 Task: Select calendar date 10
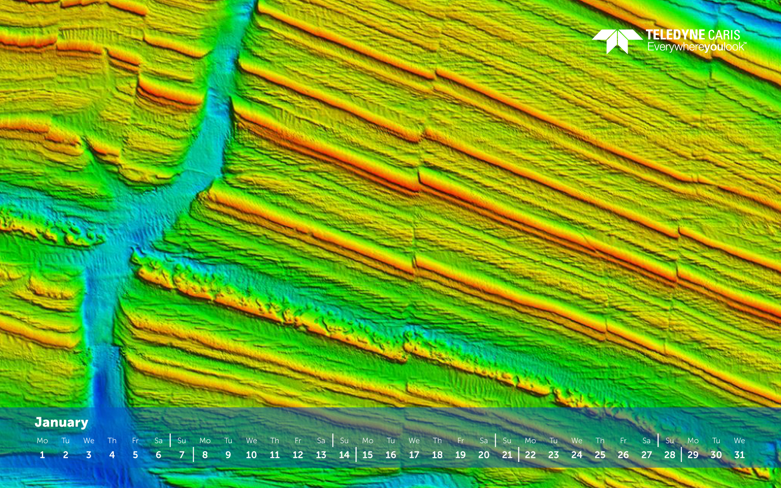(251, 455)
